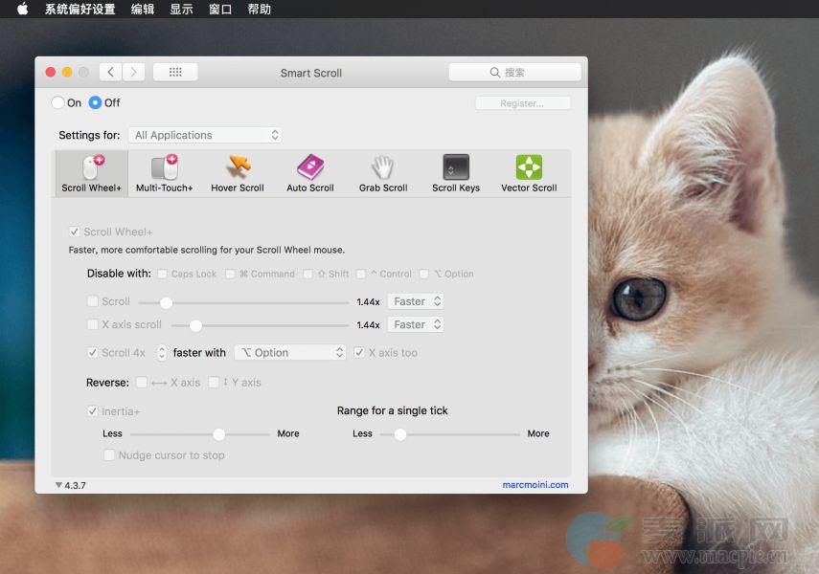Open the Faster dropdown for Scroll
Image resolution: width=819 pixels, height=574 pixels.
coord(416,301)
